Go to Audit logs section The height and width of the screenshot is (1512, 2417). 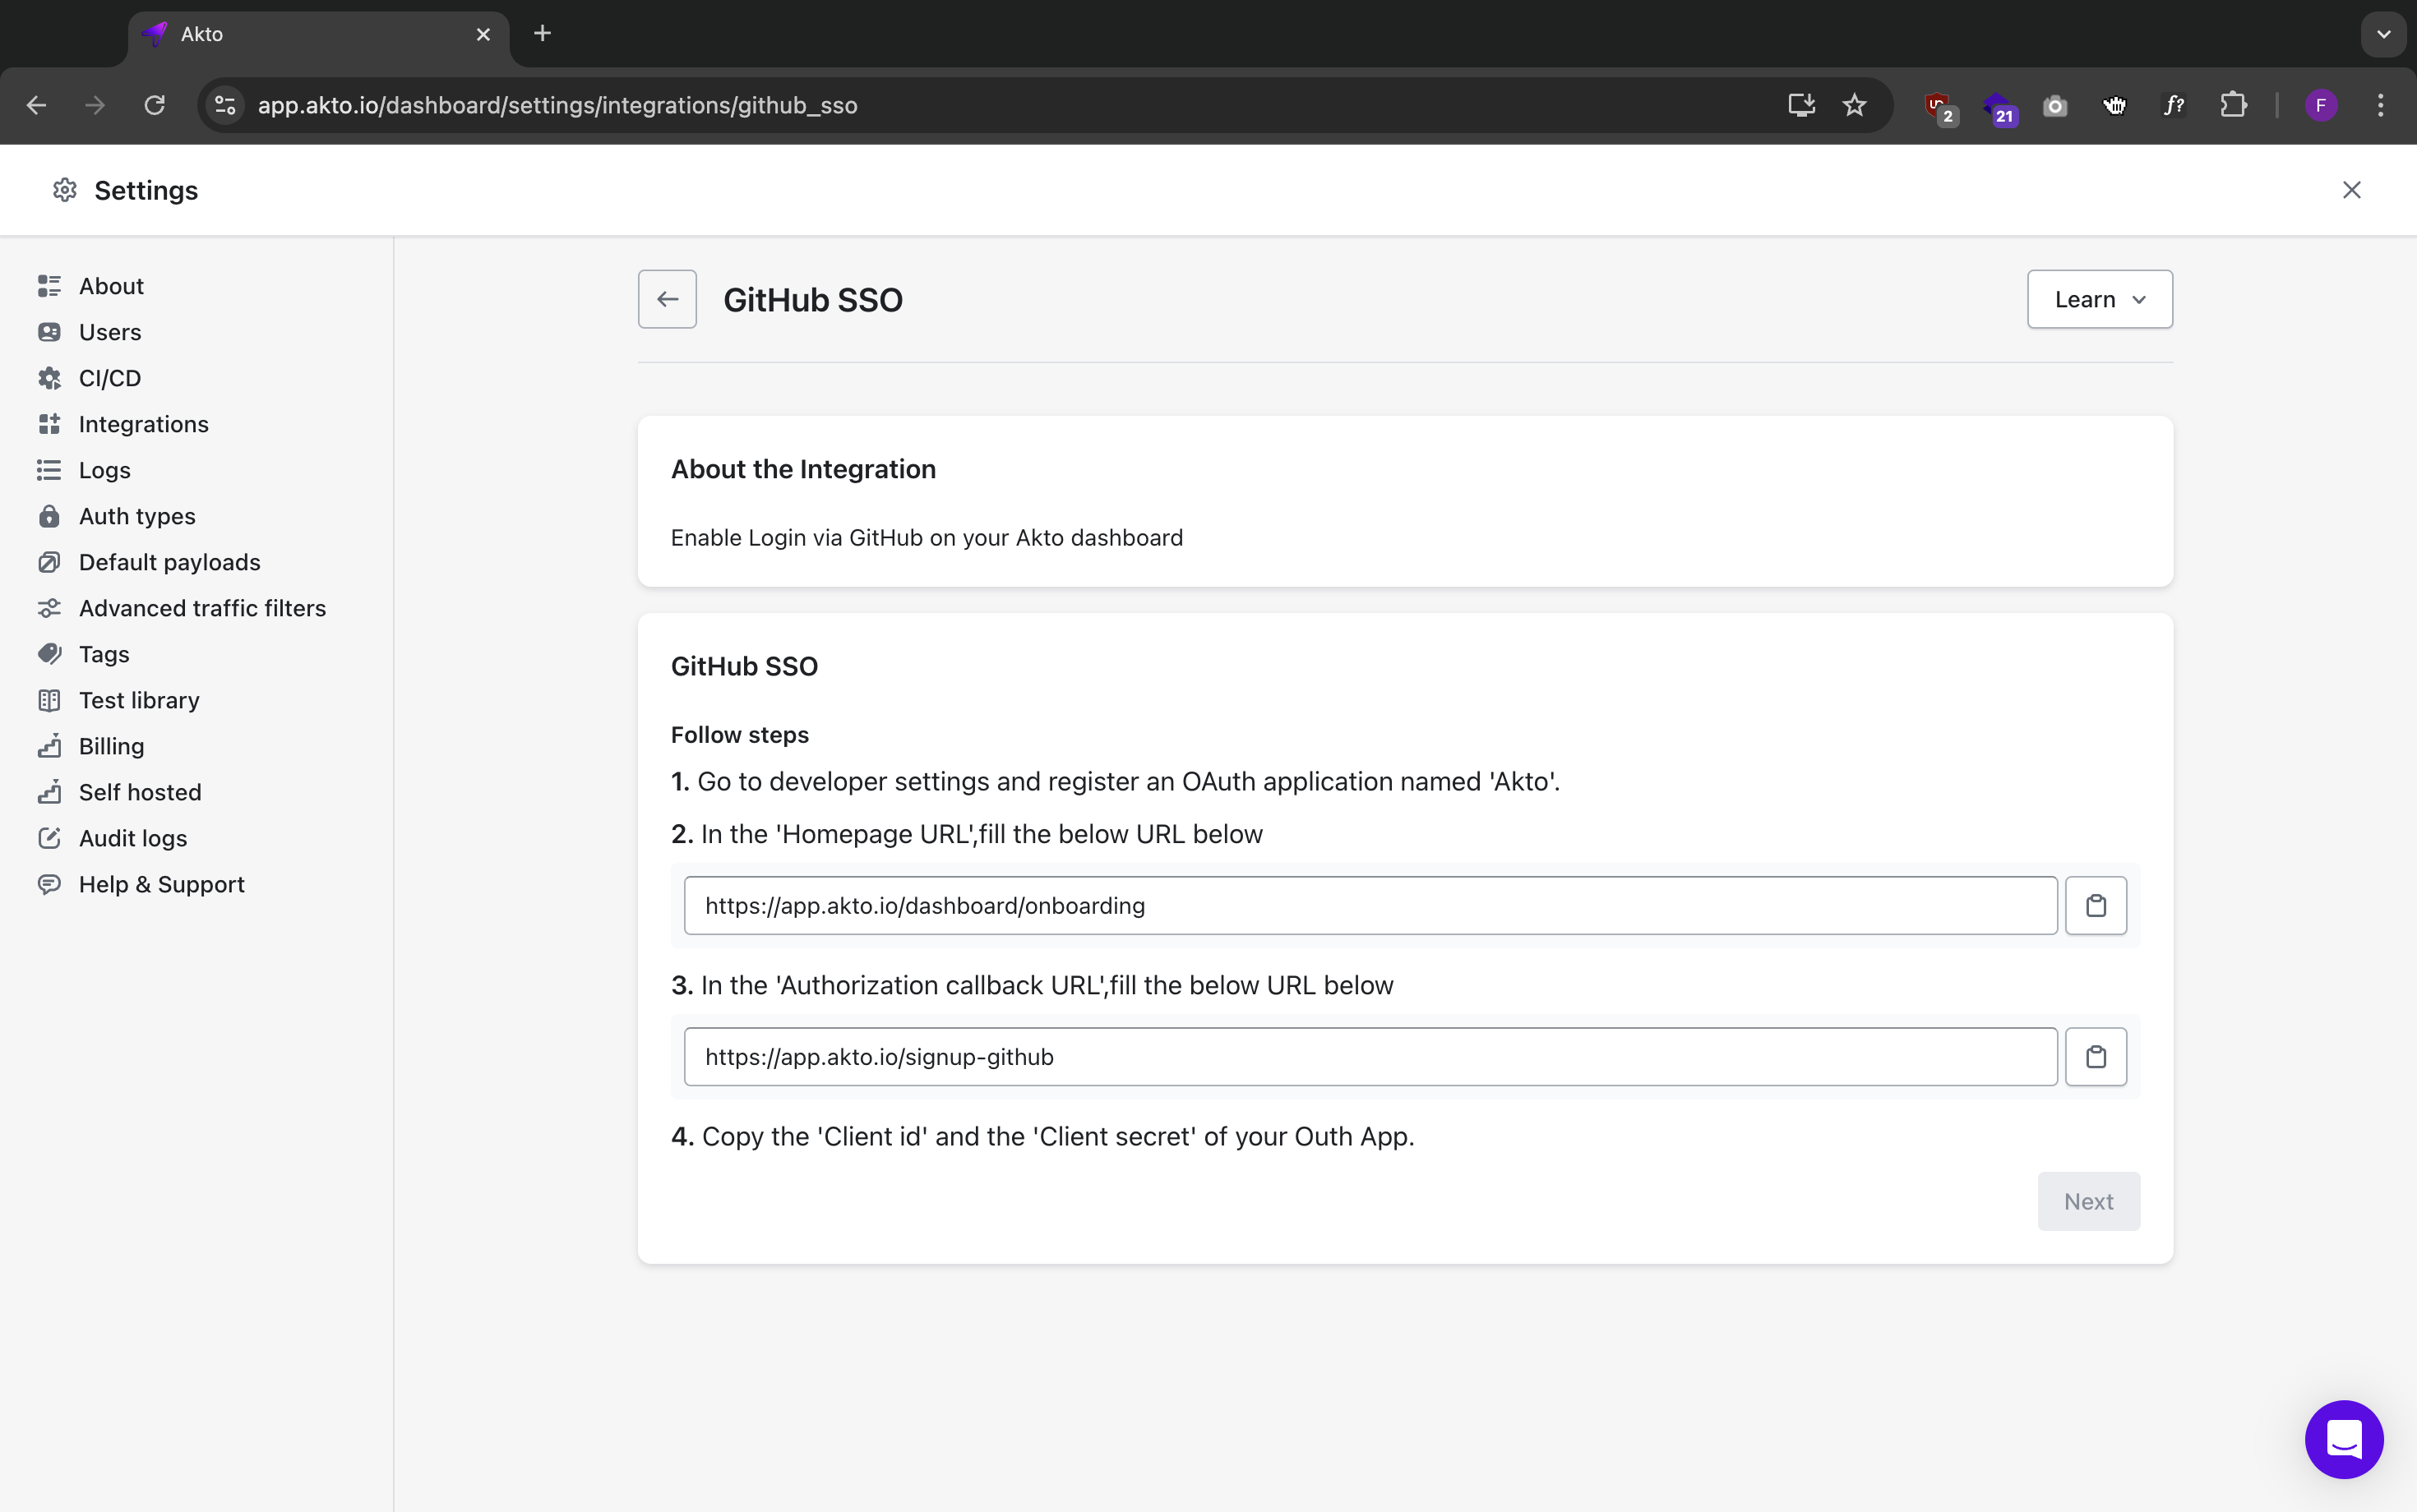tap(132, 838)
